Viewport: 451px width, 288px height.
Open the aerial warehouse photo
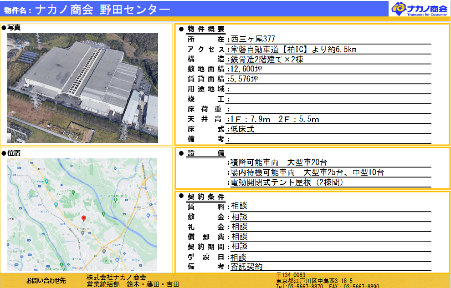click(82, 88)
